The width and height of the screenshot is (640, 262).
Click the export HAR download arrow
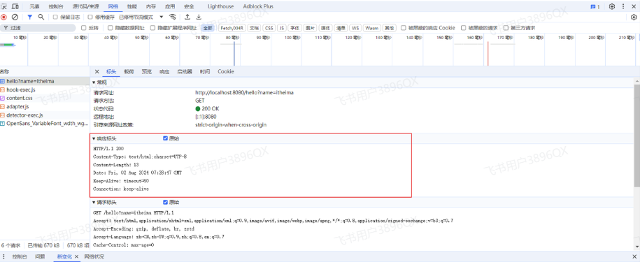(x=199, y=17)
